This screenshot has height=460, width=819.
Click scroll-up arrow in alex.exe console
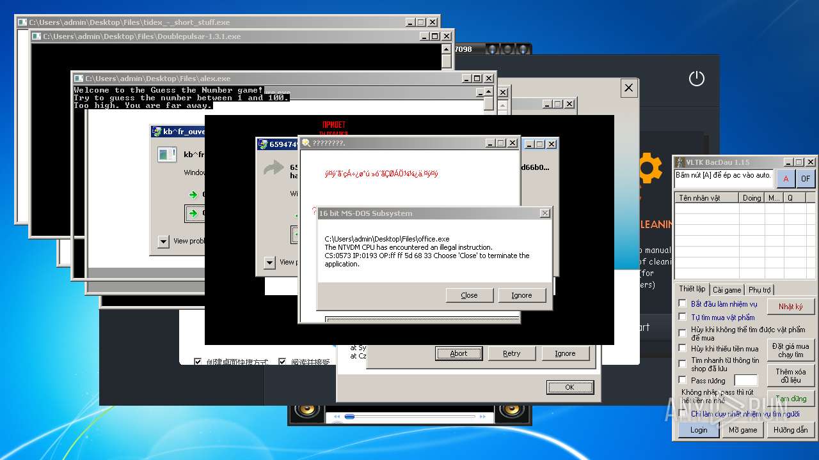(x=488, y=92)
